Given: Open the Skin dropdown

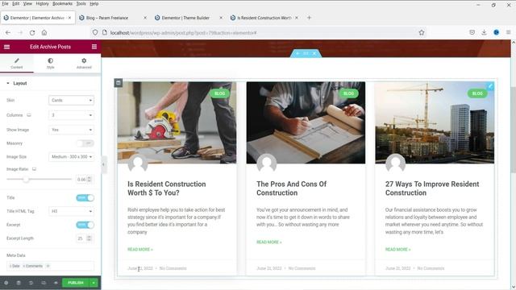Looking at the screenshot, I should pos(71,100).
